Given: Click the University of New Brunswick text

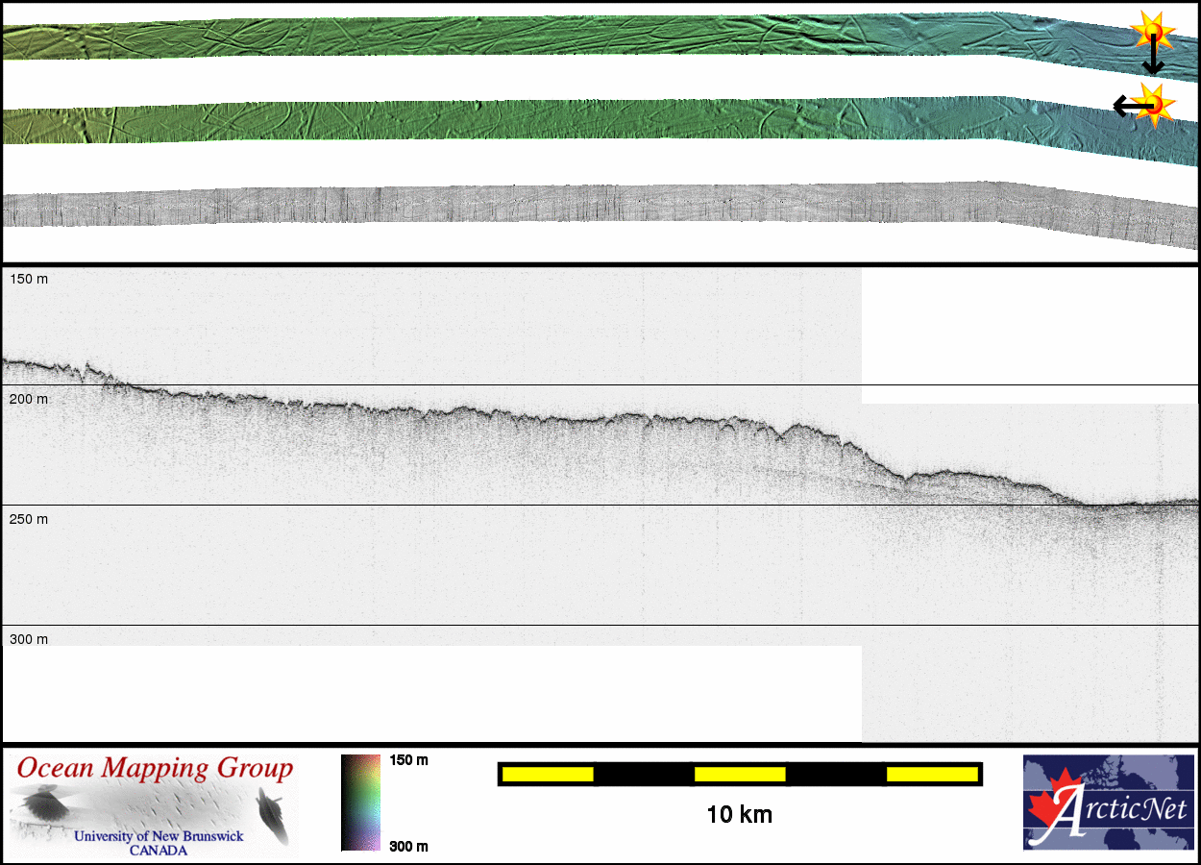Looking at the screenshot, I should click(x=159, y=836).
